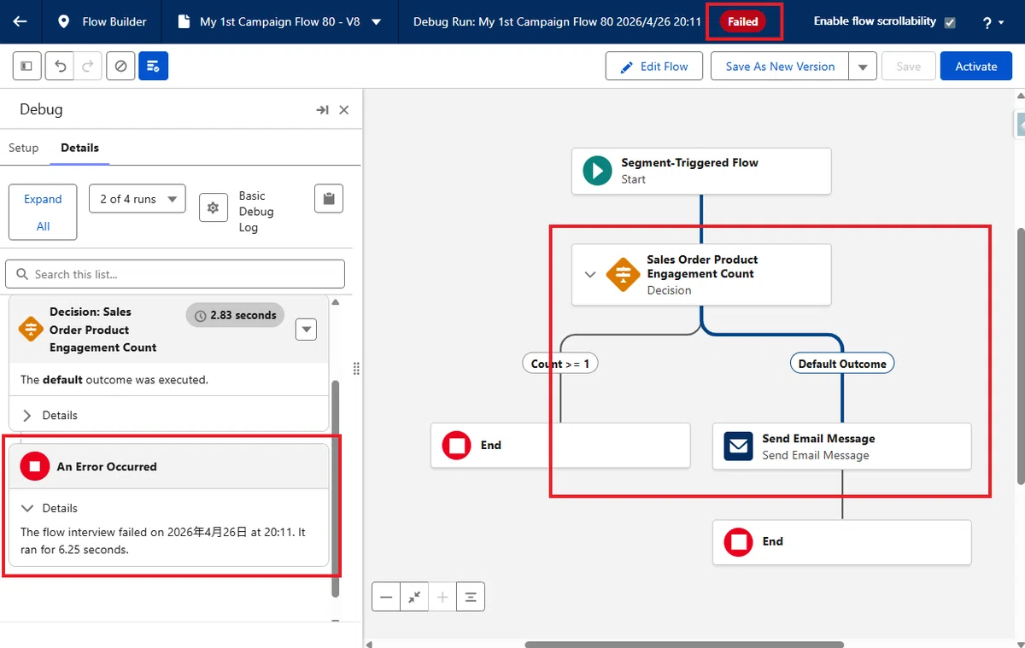The image size is (1025, 648).
Task: Select the Segment-Triggered Flow start node
Action: click(701, 171)
